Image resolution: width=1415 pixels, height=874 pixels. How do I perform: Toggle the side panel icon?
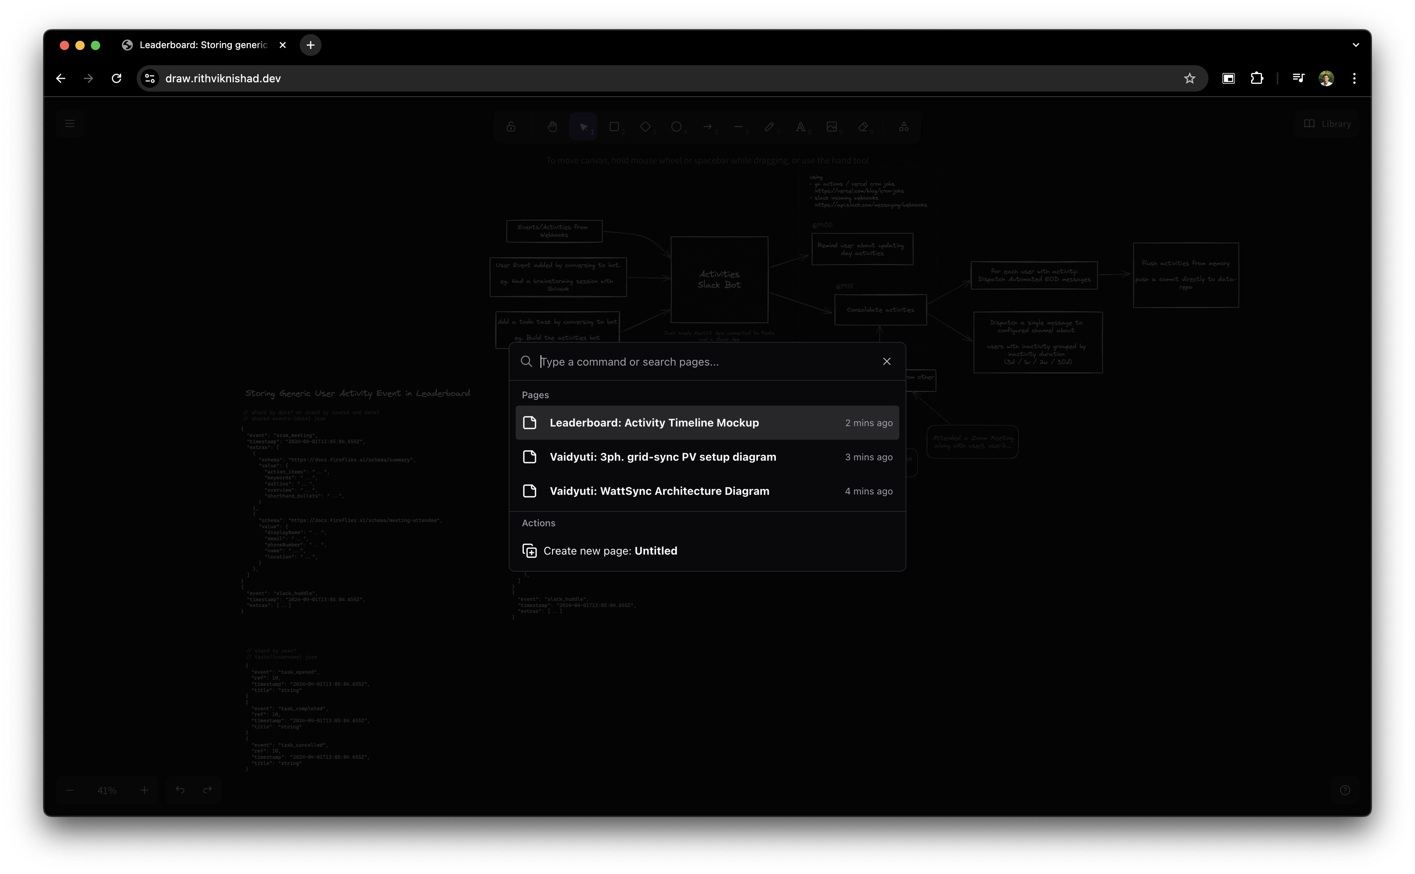coord(1228,78)
